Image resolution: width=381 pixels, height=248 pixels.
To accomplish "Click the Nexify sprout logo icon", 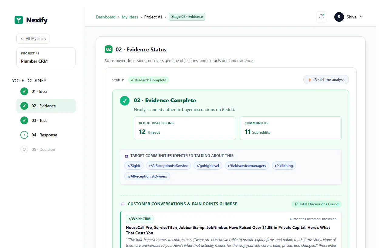I will coord(19,20).
